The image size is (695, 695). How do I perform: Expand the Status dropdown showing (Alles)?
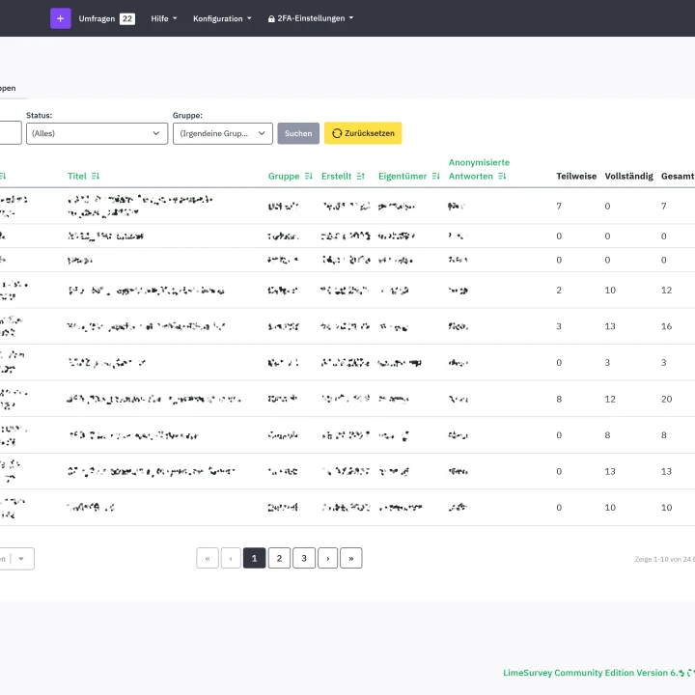pyautogui.click(x=97, y=133)
